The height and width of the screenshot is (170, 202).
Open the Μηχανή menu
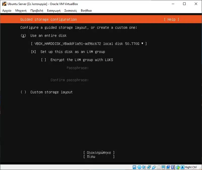(21, 11)
